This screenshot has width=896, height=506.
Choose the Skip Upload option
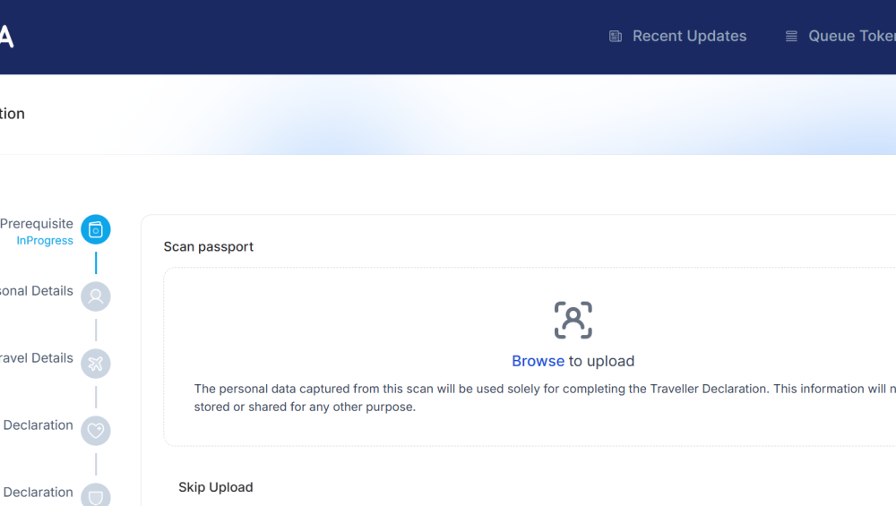coord(216,487)
